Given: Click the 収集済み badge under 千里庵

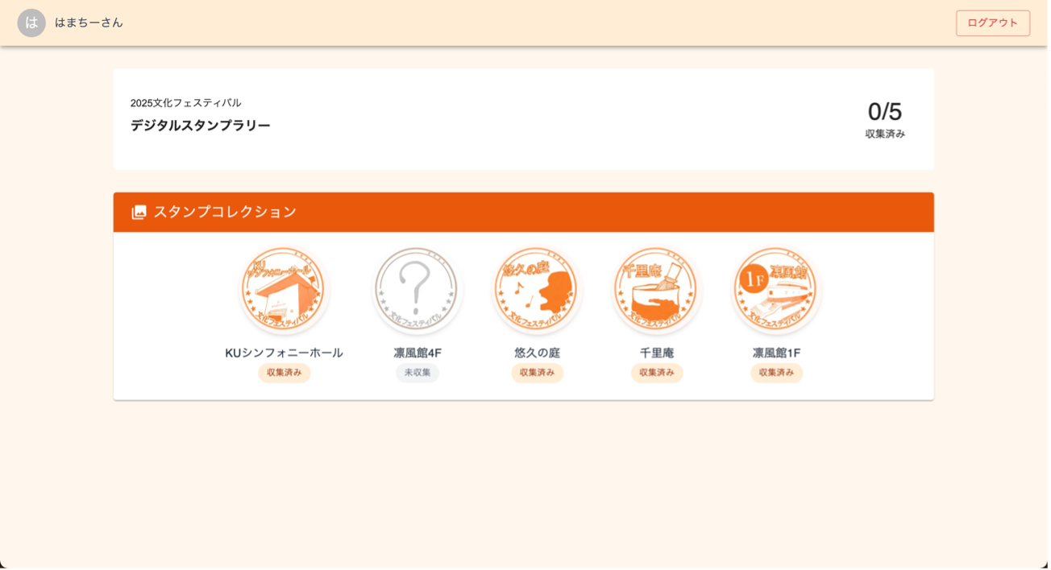Looking at the screenshot, I should click(656, 373).
